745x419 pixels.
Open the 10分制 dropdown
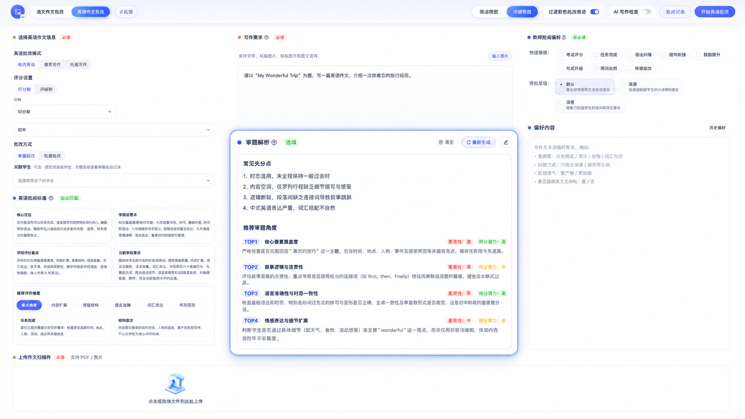[x=65, y=112]
